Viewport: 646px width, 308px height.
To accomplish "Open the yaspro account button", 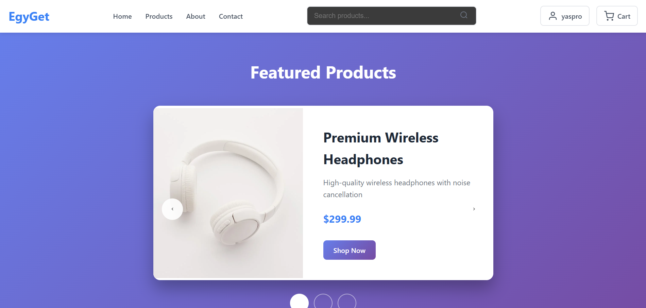I will click(565, 16).
